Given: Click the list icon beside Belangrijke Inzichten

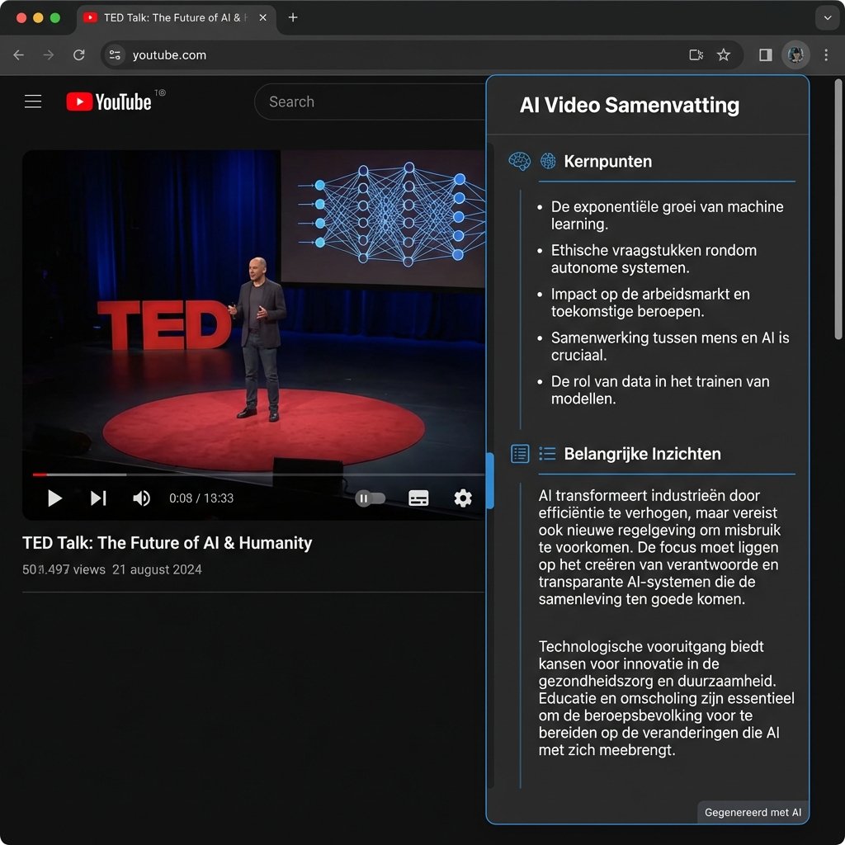Looking at the screenshot, I should [x=520, y=454].
